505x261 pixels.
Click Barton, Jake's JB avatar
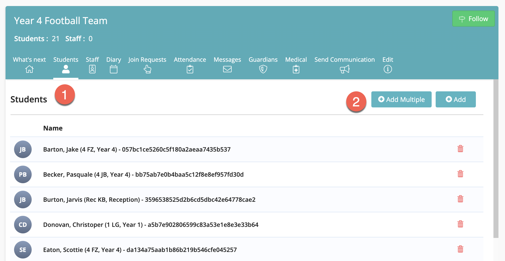(x=23, y=149)
